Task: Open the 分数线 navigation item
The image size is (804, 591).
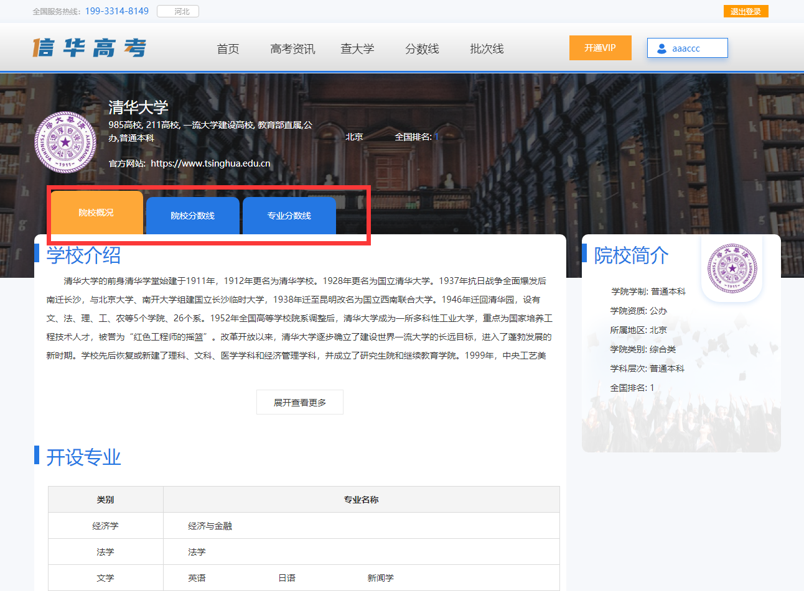Action: coord(422,48)
